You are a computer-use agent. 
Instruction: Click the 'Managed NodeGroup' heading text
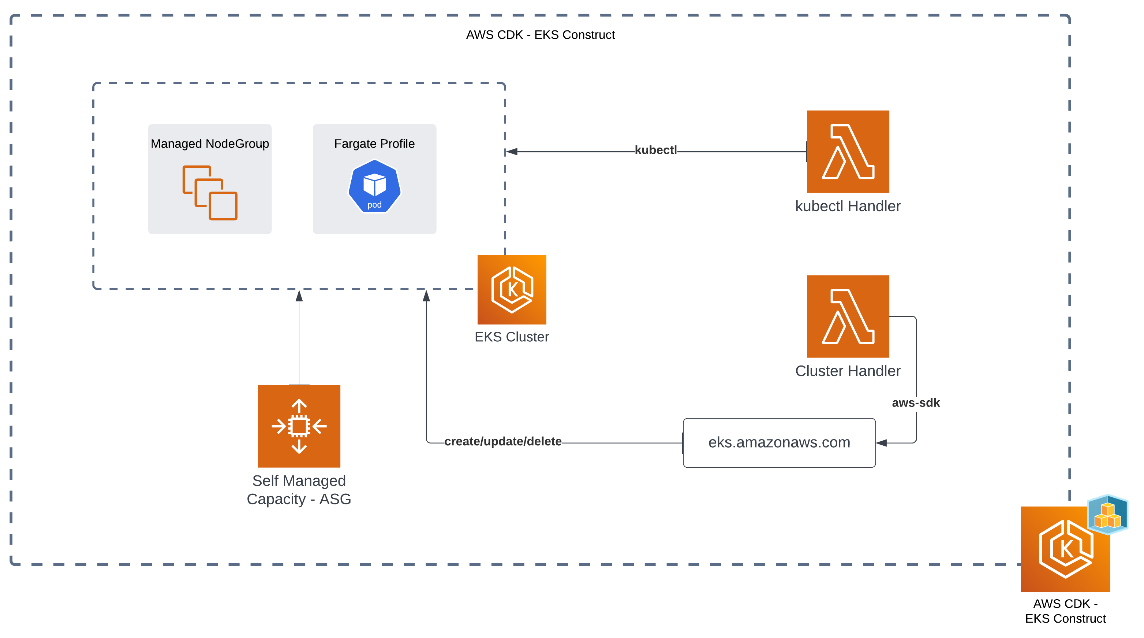click(x=210, y=144)
